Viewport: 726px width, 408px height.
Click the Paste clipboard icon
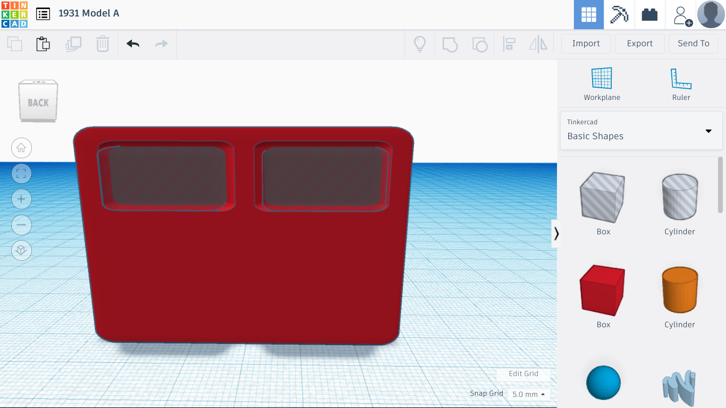(43, 44)
